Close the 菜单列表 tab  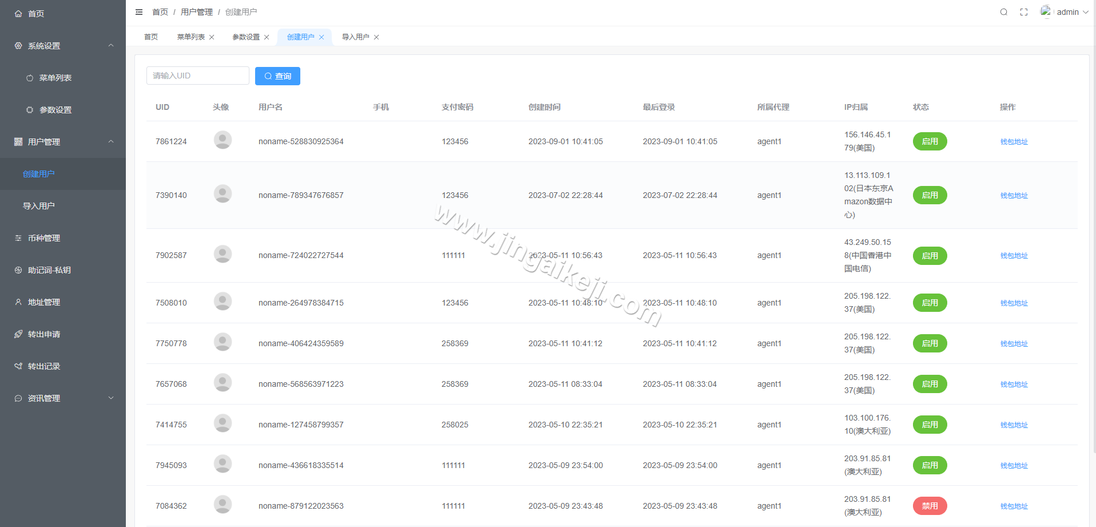point(212,37)
